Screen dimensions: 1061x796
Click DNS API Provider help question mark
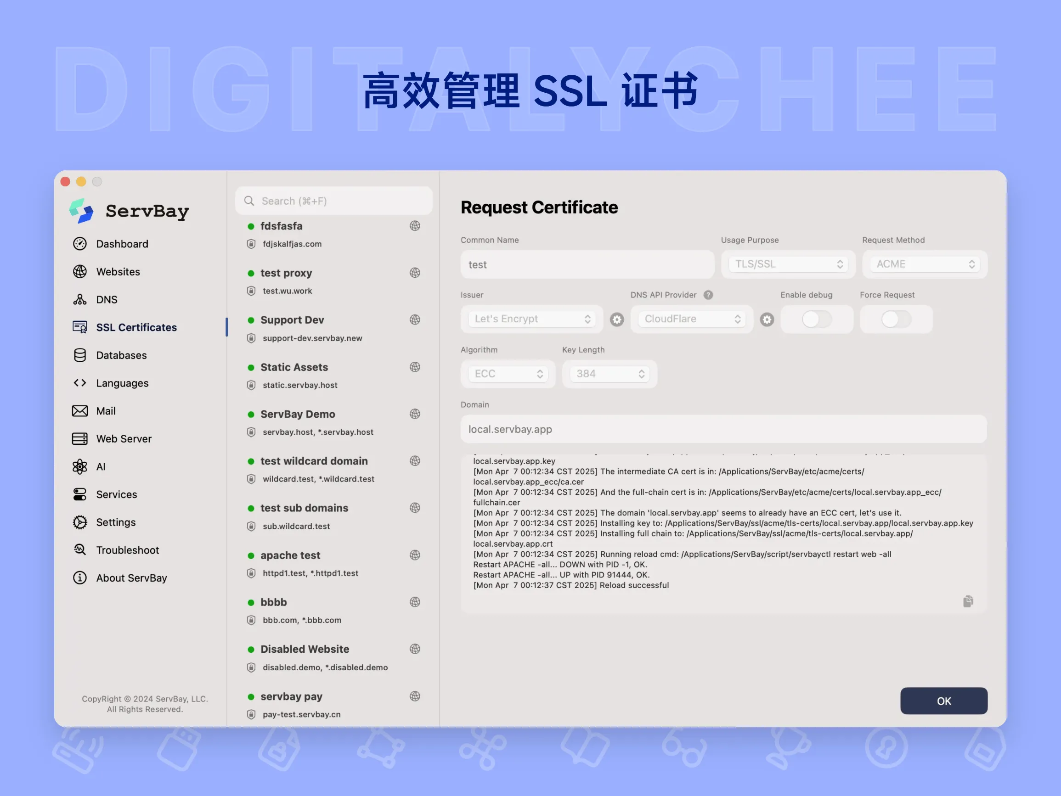(x=708, y=295)
